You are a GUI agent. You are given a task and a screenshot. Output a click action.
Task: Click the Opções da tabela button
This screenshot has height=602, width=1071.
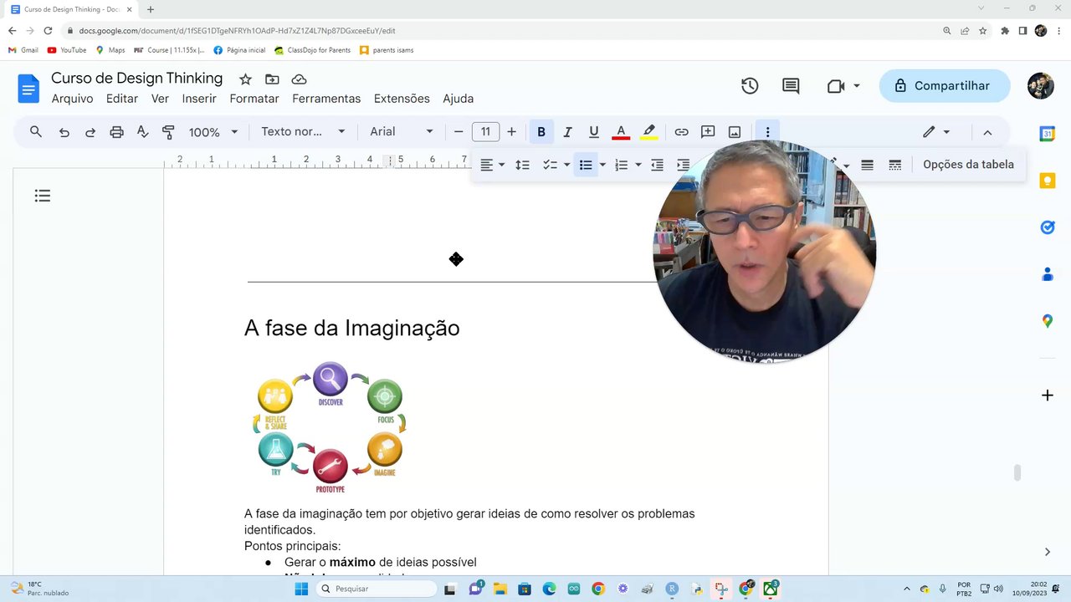tap(968, 165)
